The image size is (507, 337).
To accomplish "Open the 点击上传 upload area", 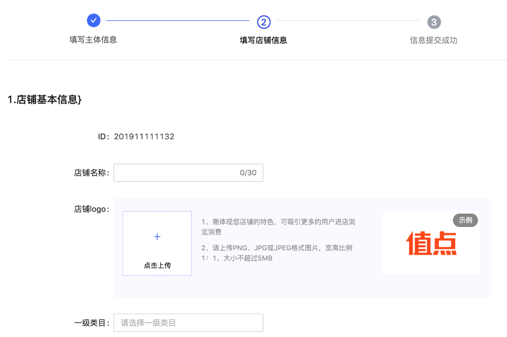I will pyautogui.click(x=157, y=243).
